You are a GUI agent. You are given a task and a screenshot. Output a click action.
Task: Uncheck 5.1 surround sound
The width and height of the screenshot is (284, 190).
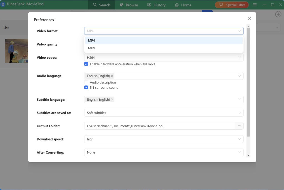(x=86, y=87)
